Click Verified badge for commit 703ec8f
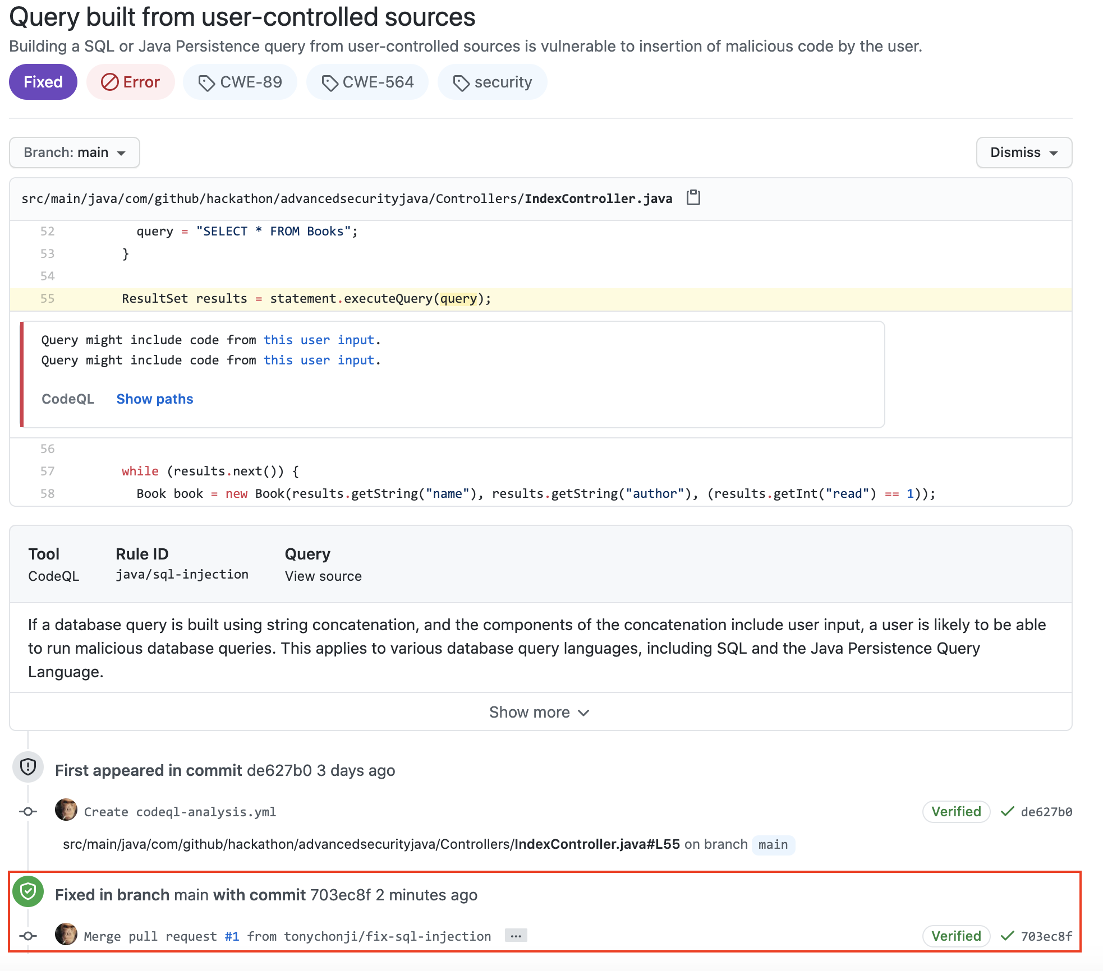This screenshot has height=971, width=1103. (x=956, y=936)
